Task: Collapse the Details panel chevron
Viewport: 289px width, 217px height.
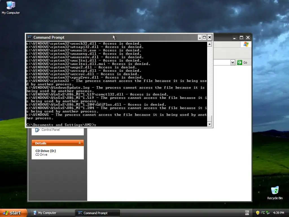Action: 80,143
